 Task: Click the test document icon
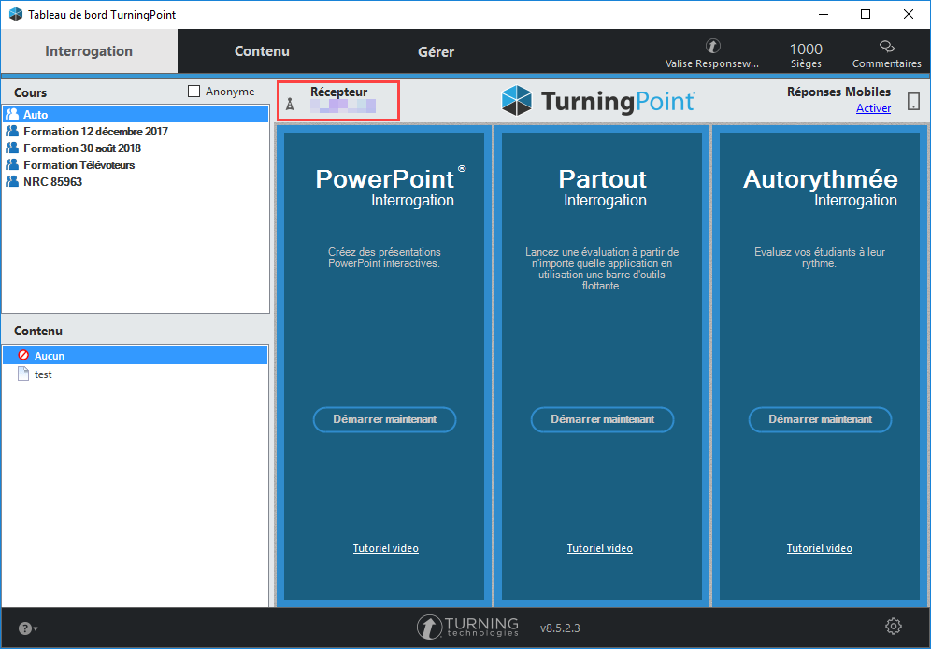(23, 374)
